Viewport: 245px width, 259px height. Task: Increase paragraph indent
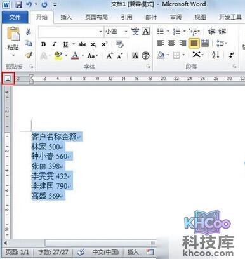tap(222, 31)
